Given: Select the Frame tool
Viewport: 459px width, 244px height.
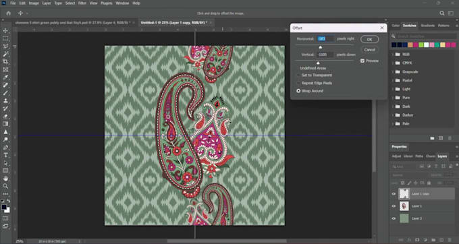Looking at the screenshot, I should pyautogui.click(x=5, y=69).
